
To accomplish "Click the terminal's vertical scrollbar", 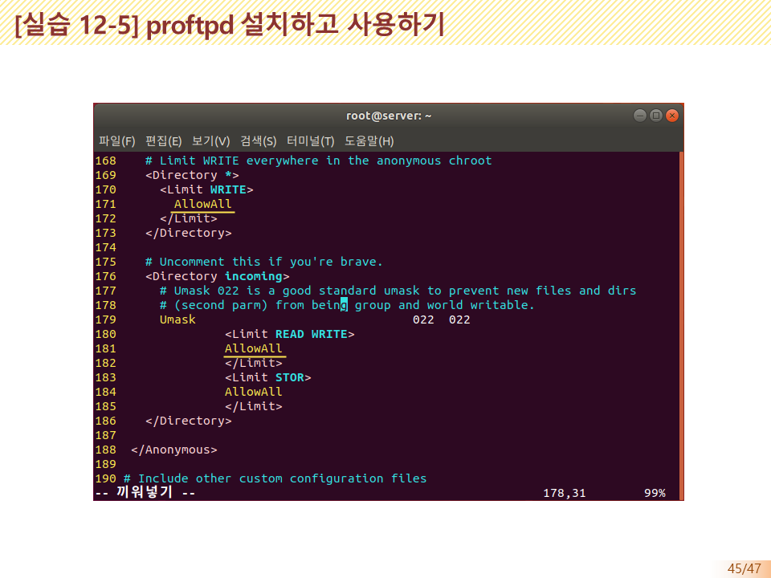I will pos(681,321).
